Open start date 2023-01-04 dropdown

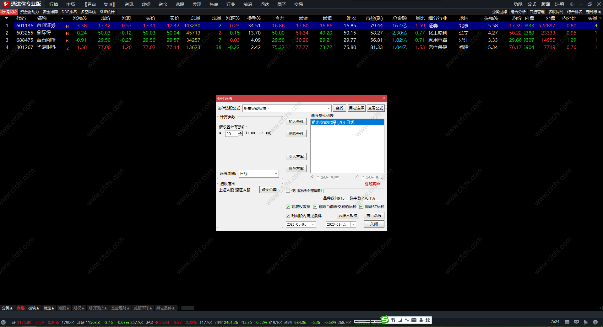[313, 224]
